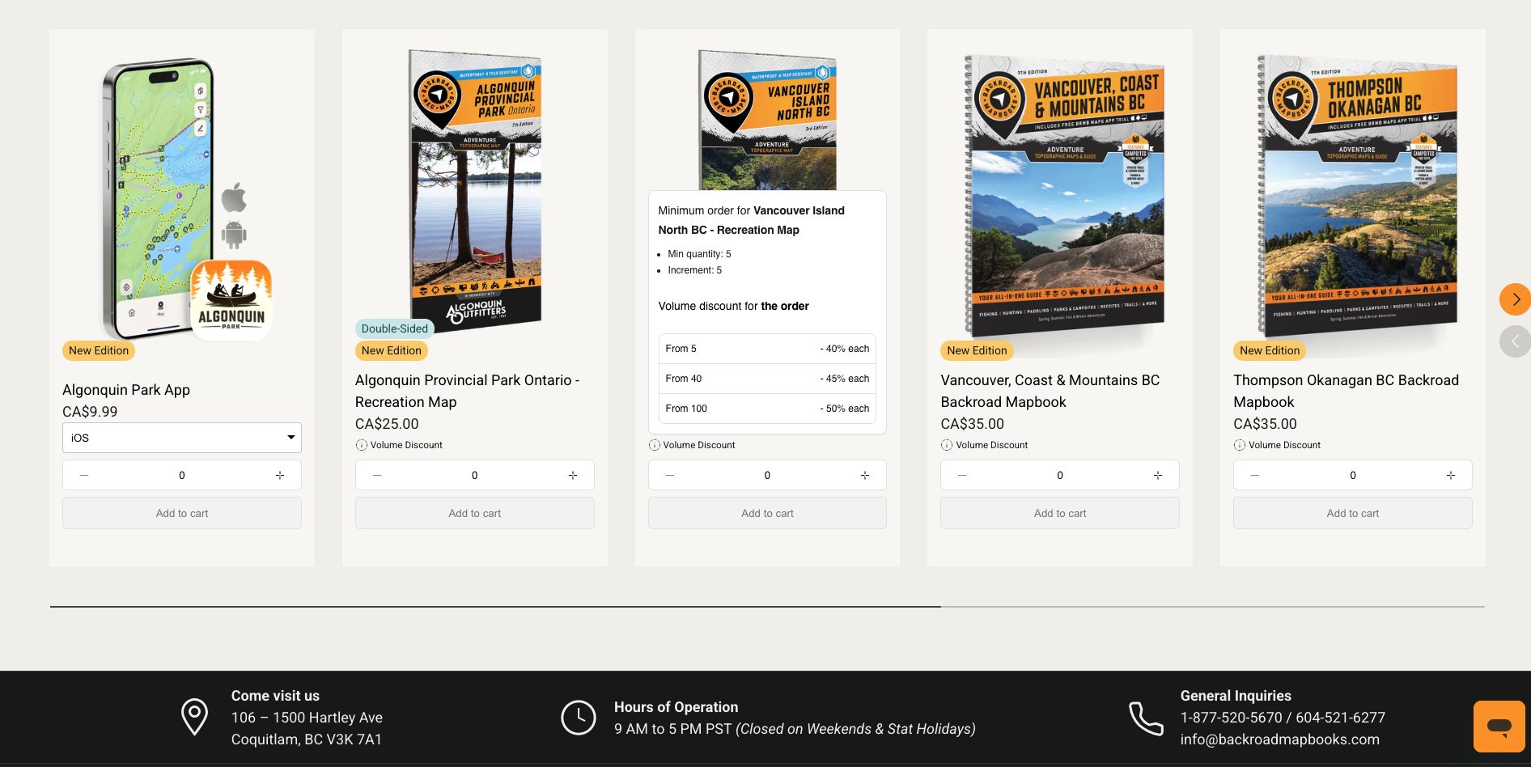Click New Edition badge on Algonquin Park App
The height and width of the screenshot is (767, 1531).
coord(99,350)
